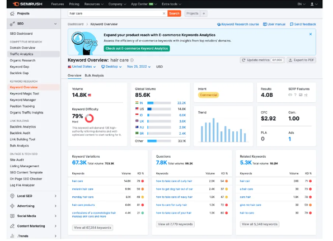This screenshot has height=241, width=333.
Task: Click the Commercial intent badge
Action: tap(208, 95)
